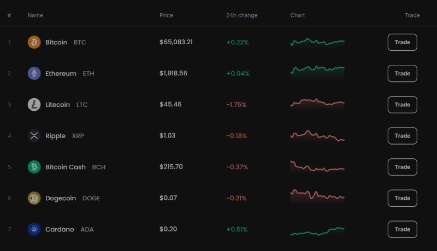Hit the Trade button for Litecoin
The height and width of the screenshot is (251, 437).
click(402, 105)
